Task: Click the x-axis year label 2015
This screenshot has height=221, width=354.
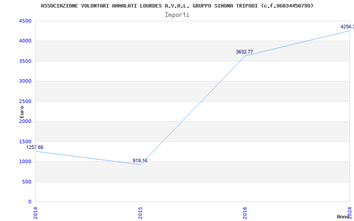Action: [140, 213]
